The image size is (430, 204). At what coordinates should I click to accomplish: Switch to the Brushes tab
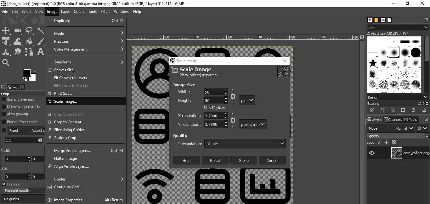point(370,20)
